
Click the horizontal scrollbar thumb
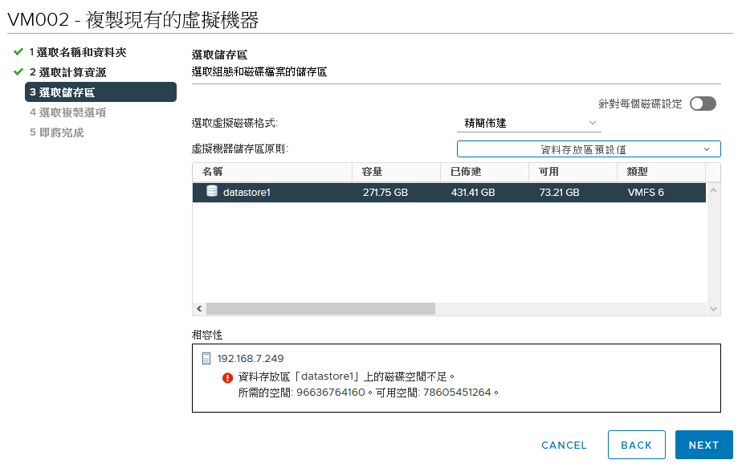click(x=321, y=309)
